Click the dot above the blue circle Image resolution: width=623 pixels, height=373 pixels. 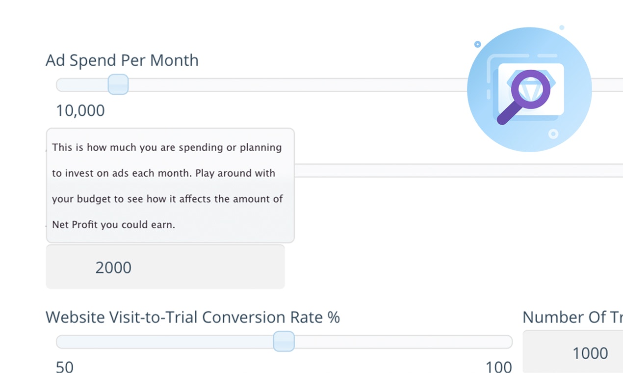pos(561,27)
